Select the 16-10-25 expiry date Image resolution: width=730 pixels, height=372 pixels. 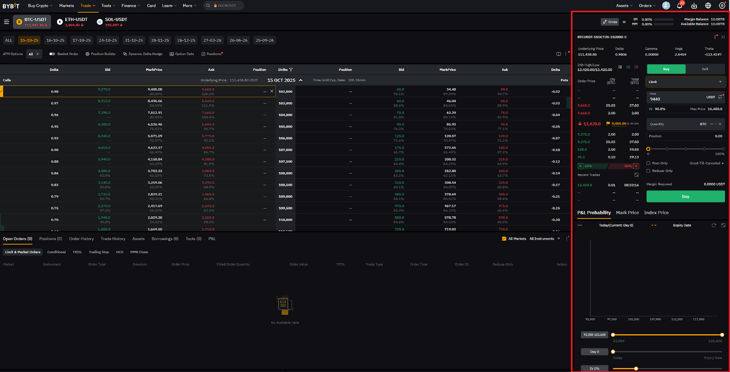tap(56, 40)
